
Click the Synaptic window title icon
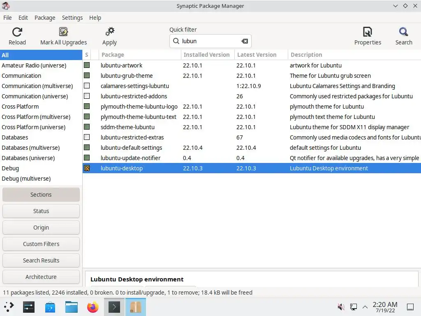(6, 6)
